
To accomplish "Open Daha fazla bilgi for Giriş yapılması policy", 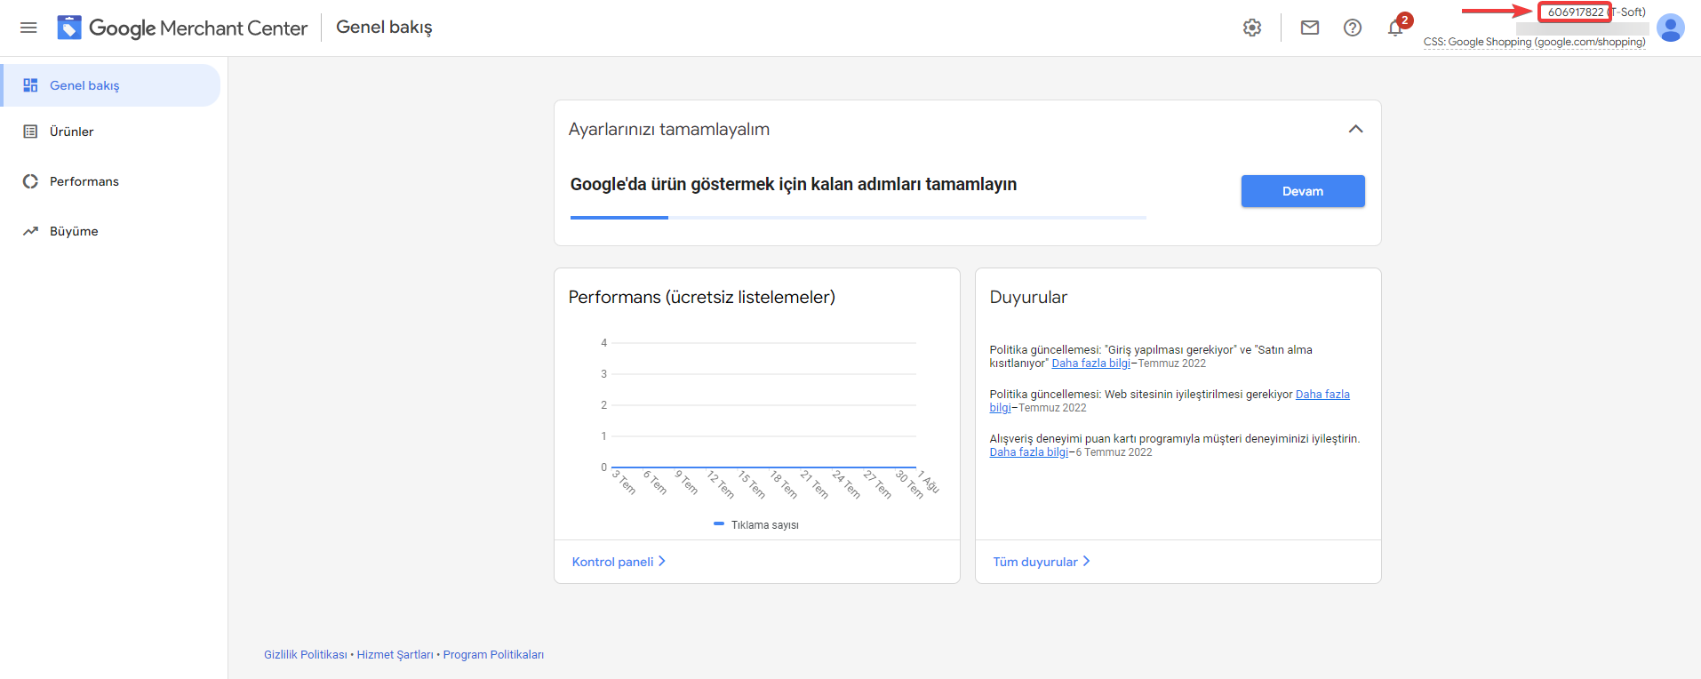I will [x=1091, y=363].
